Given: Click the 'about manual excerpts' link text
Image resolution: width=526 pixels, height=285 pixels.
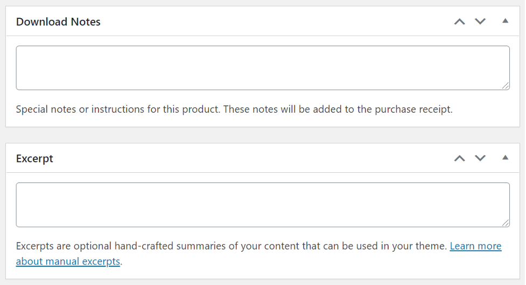Looking at the screenshot, I should click(x=68, y=262).
